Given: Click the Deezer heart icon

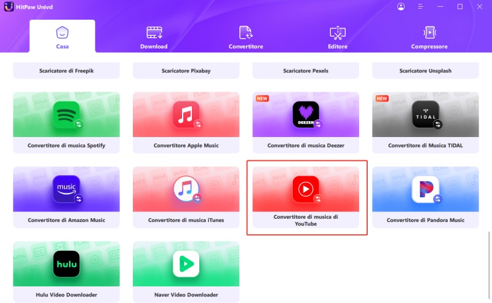Looking at the screenshot, I should point(306,114).
